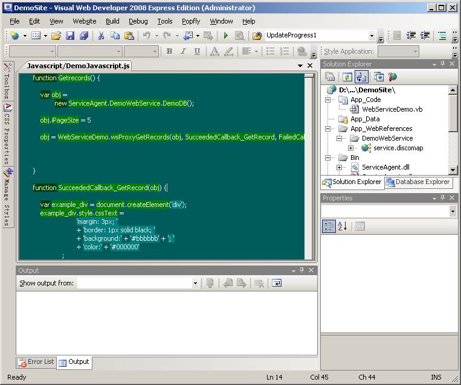
Task: Click inside the Output text area
Action: click(x=166, y=322)
